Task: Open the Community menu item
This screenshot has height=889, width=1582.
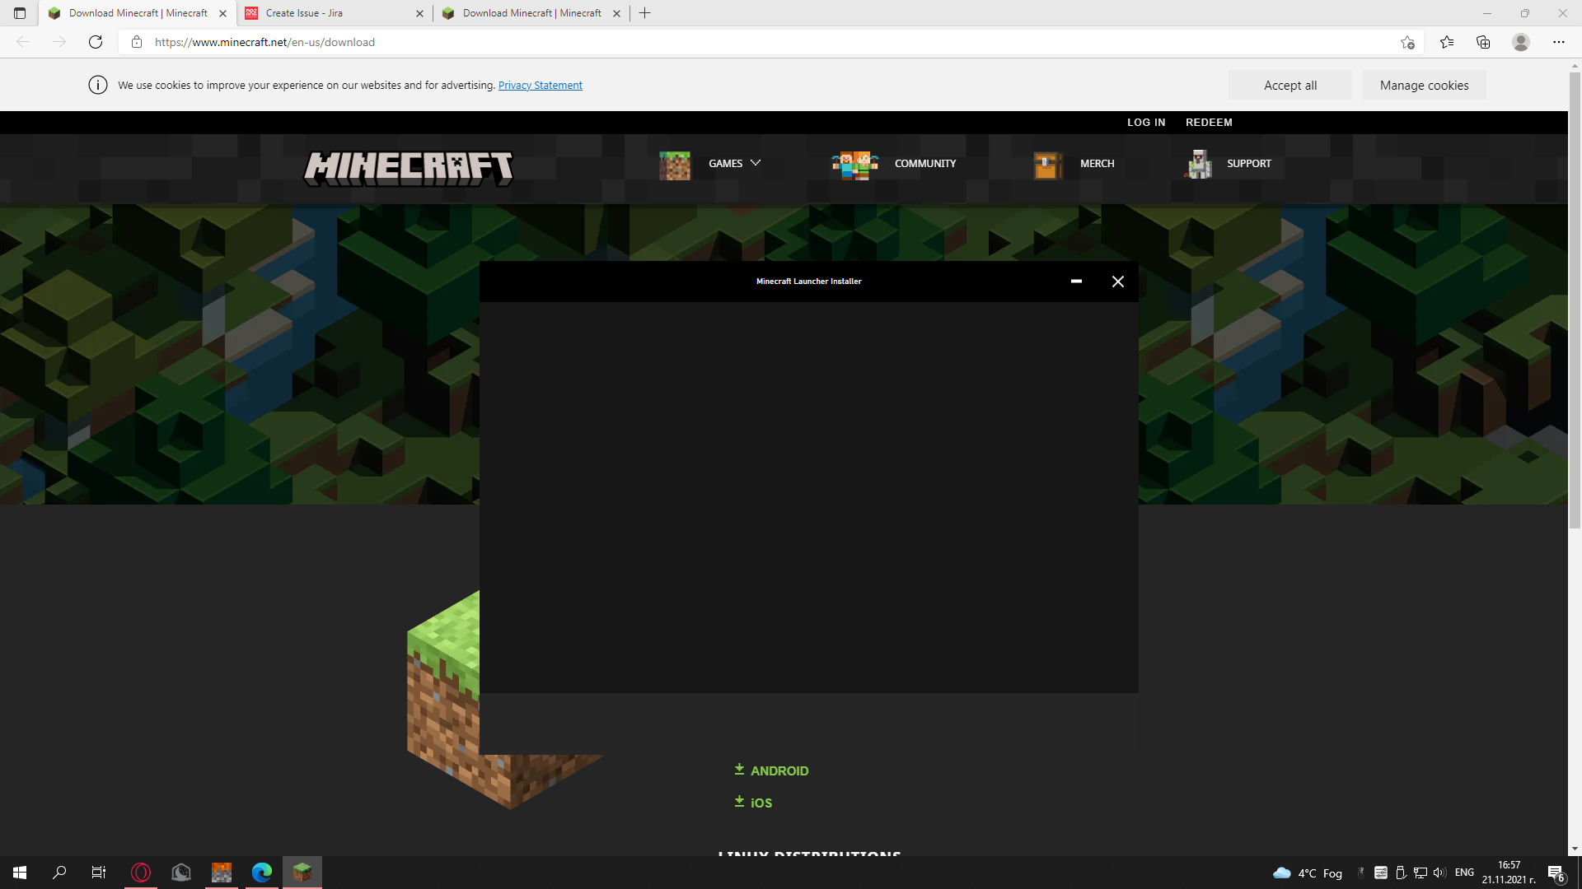Action: (x=924, y=164)
